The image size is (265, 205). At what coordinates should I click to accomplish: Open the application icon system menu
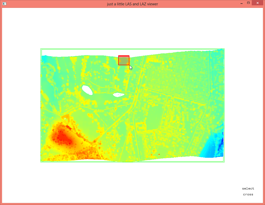[x=4, y=4]
